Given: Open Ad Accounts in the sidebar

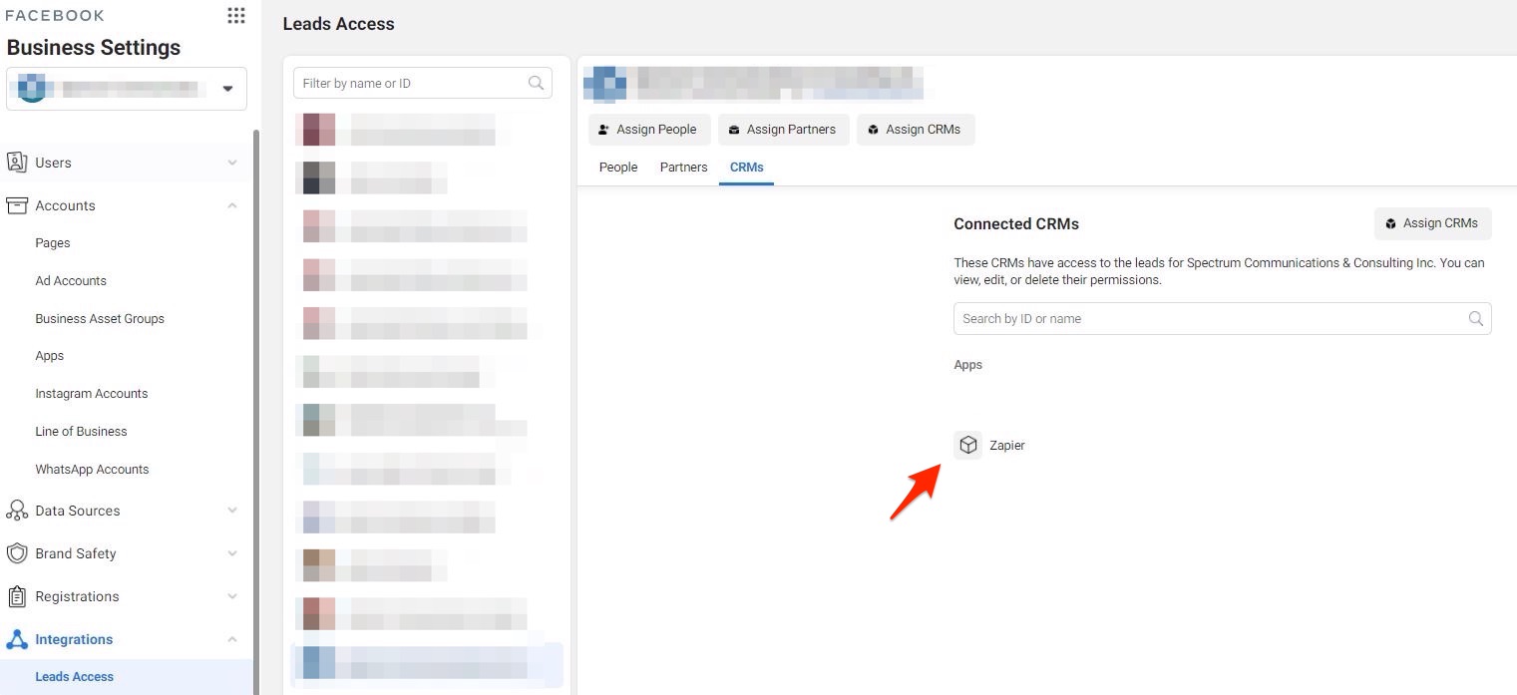Looking at the screenshot, I should (x=71, y=281).
